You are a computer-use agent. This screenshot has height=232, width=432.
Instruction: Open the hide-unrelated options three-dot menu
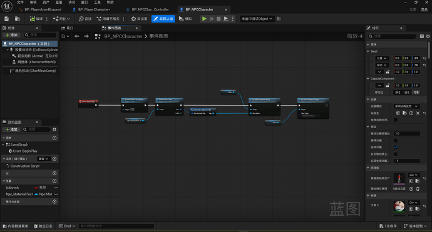pyautogui.click(x=123, y=19)
